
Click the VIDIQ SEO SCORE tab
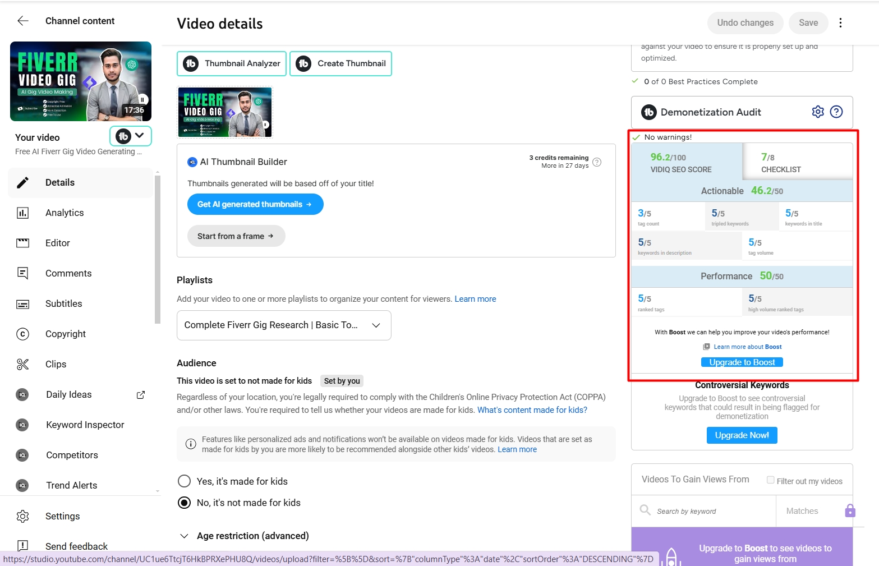coord(687,162)
